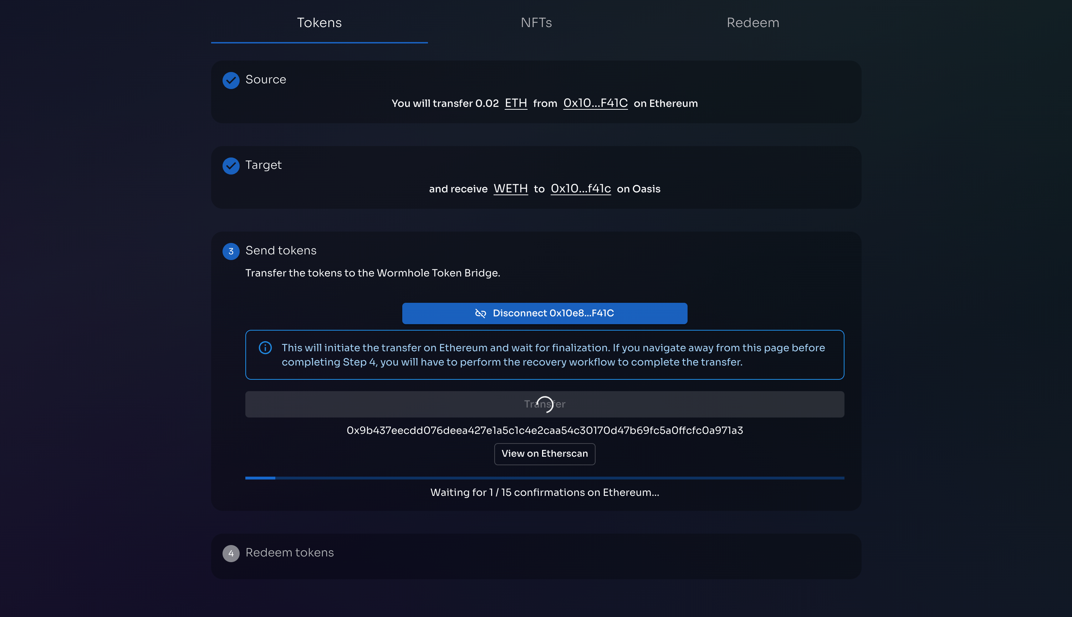The height and width of the screenshot is (617, 1072).
Task: Click the confirmations progress bar
Action: pyautogui.click(x=544, y=478)
